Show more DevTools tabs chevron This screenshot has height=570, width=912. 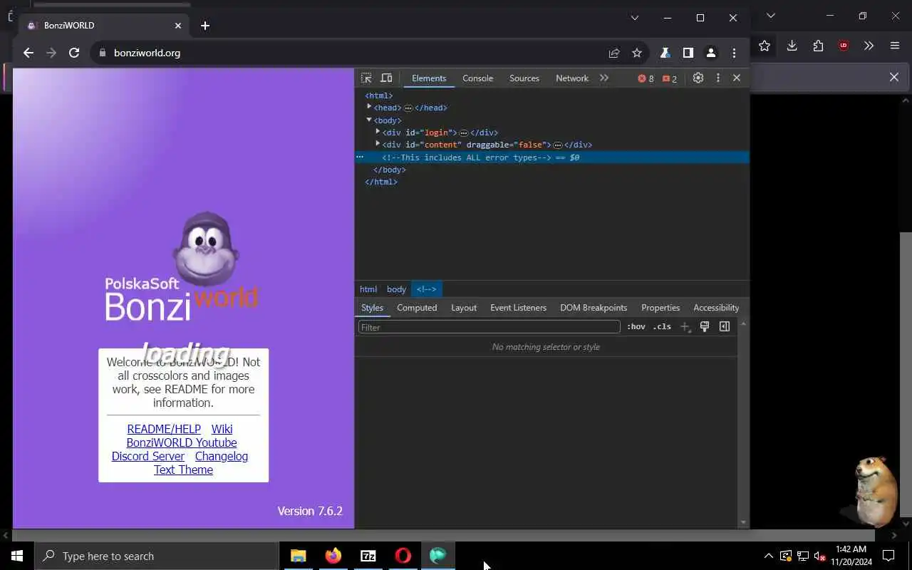[x=604, y=78]
